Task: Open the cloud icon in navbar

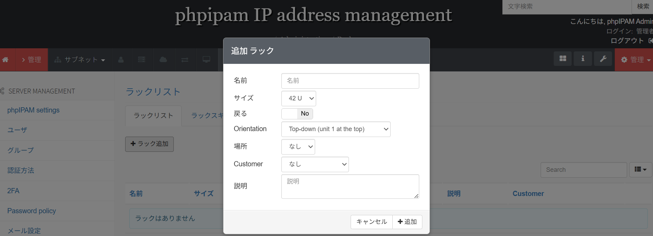Action: [163, 60]
